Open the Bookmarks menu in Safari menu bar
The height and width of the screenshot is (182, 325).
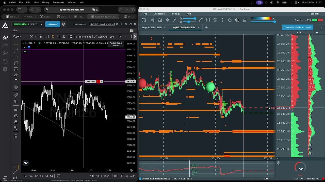(59, 3)
